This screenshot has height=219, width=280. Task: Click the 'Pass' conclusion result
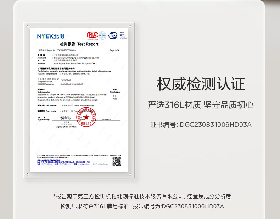point(114,99)
